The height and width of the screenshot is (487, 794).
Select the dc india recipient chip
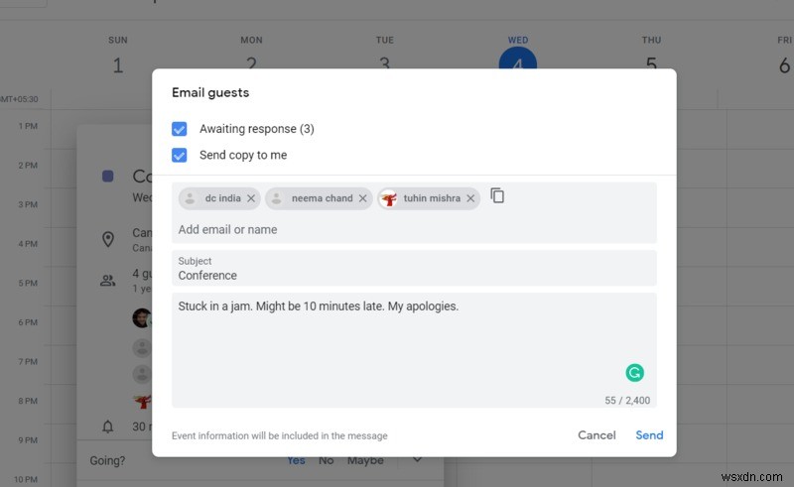coord(219,198)
